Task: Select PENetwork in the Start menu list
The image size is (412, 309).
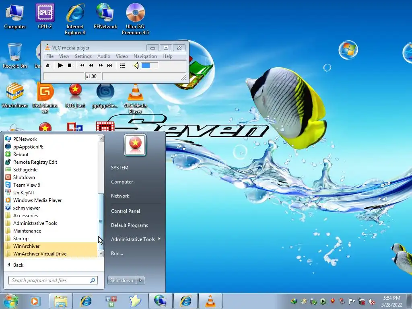Action: point(50,139)
